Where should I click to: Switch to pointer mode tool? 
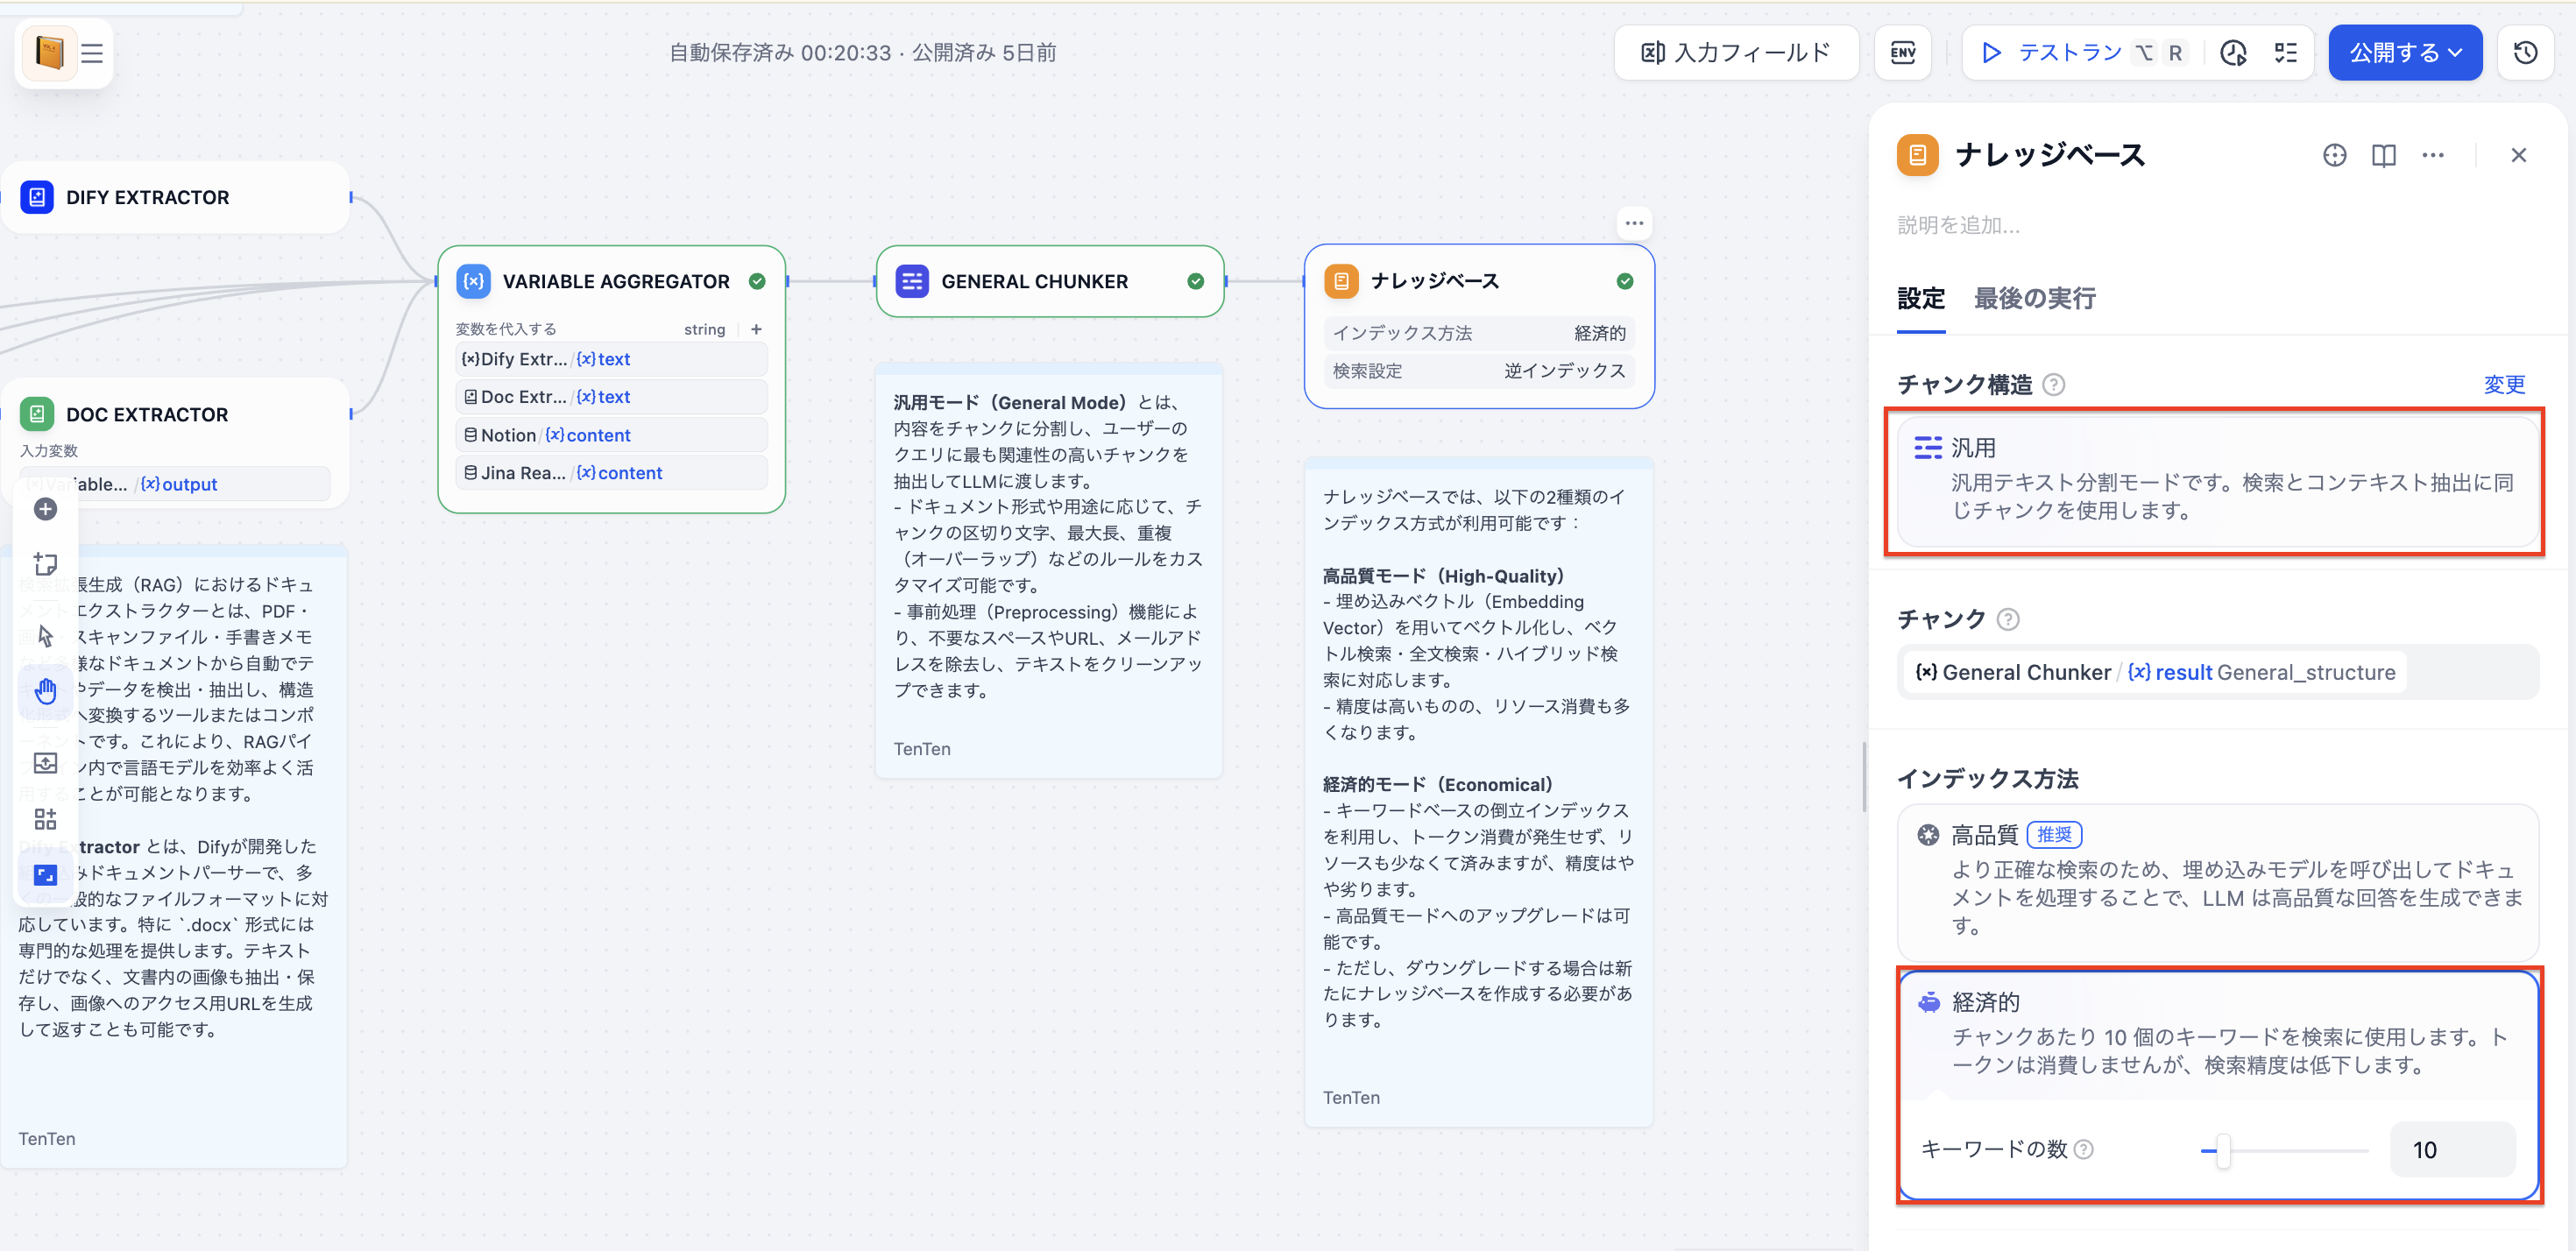pos(45,635)
